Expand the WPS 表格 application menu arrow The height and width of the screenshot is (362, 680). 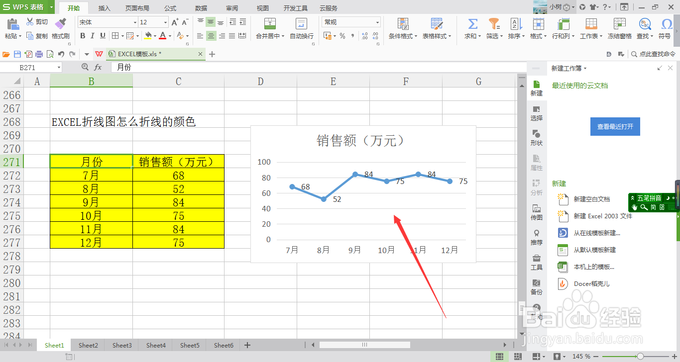(51, 7)
